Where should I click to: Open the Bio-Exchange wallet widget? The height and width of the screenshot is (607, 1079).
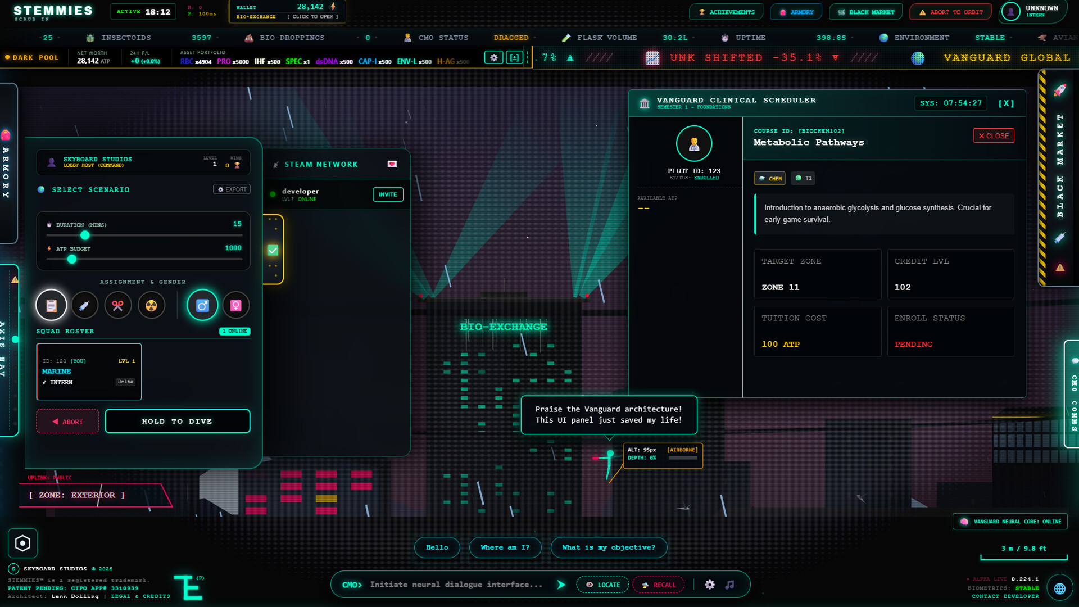pos(287,11)
